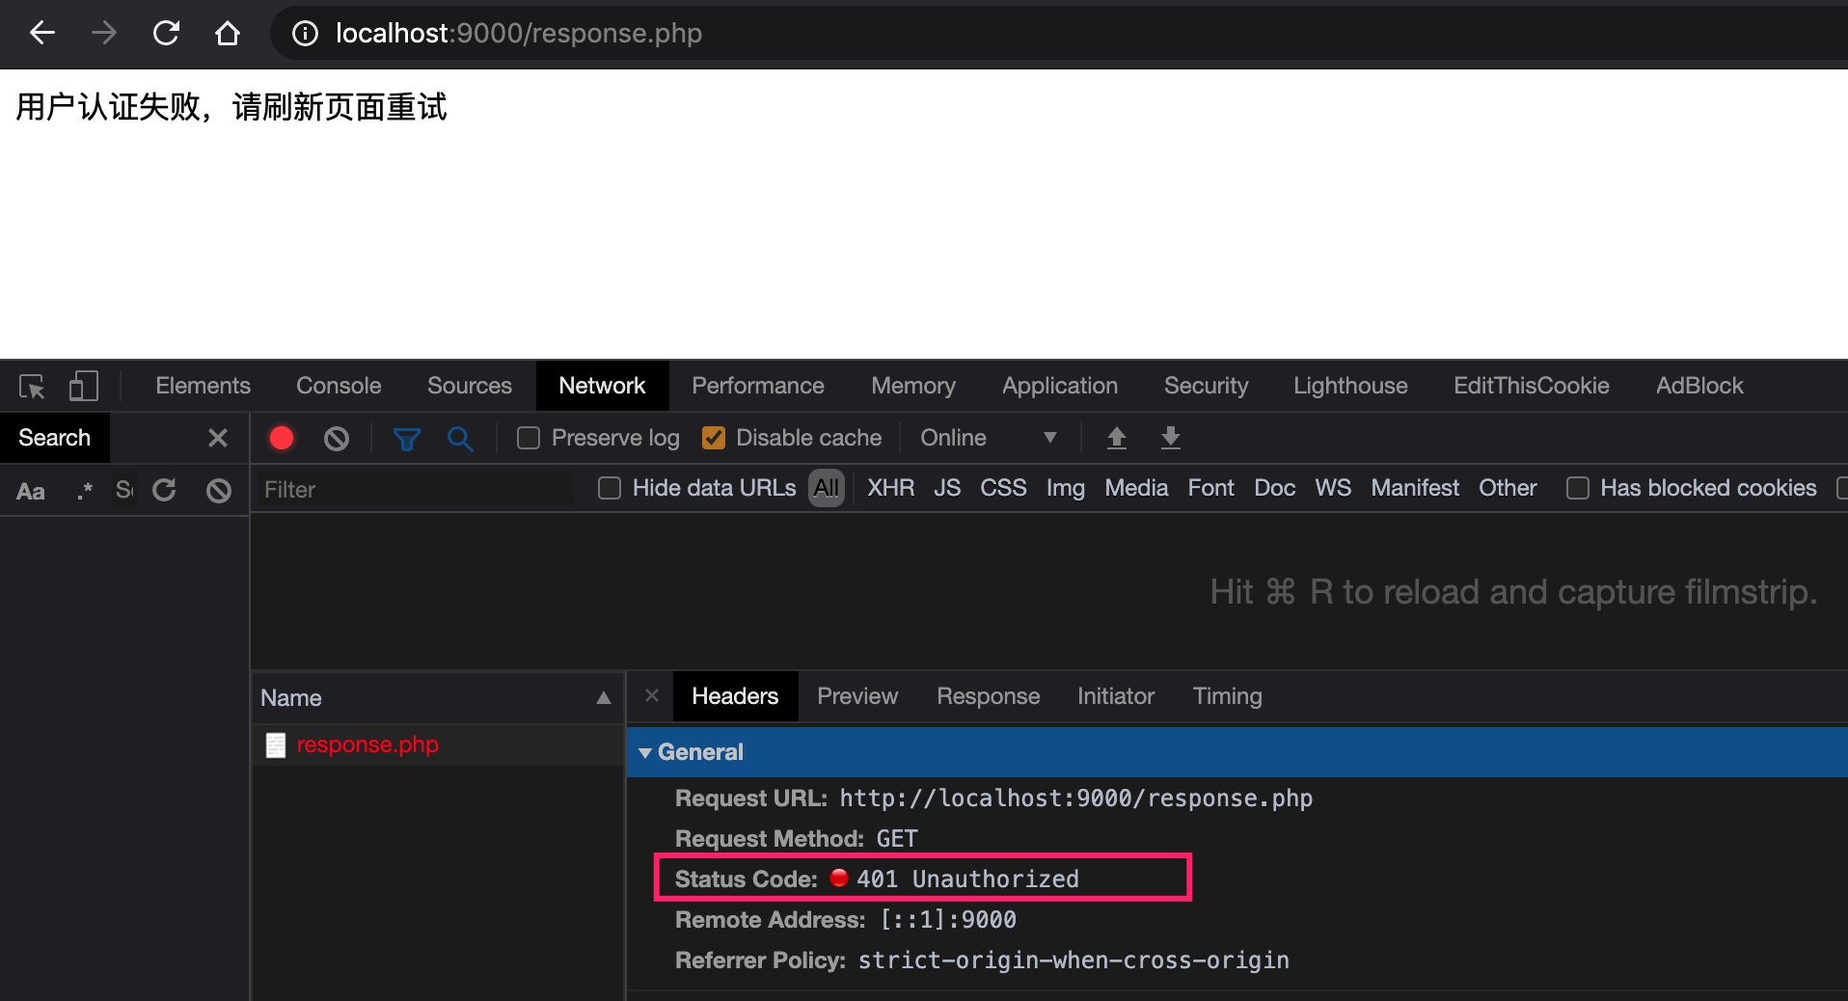The image size is (1848, 1001).
Task: Open the Application tab
Action: click(x=1060, y=386)
